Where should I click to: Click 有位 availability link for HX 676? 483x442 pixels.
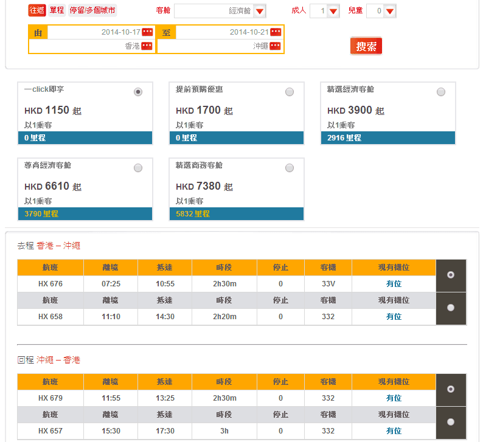pos(394,284)
